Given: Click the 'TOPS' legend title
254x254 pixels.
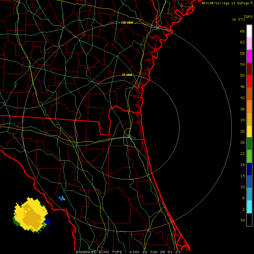Looking at the screenshot, I should click(x=248, y=17).
